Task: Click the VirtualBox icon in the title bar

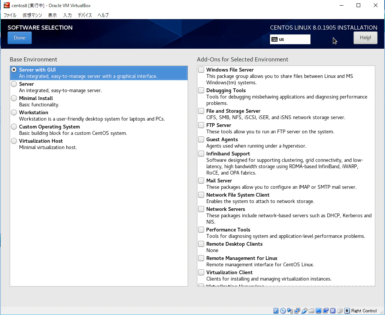Action: coord(7,5)
